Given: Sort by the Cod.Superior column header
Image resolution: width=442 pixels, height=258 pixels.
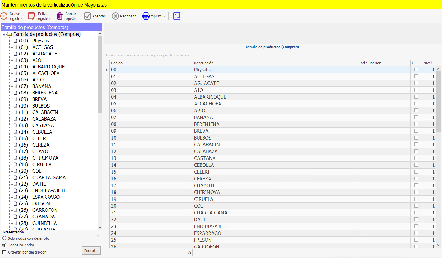Looking at the screenshot, I should click(x=384, y=63).
